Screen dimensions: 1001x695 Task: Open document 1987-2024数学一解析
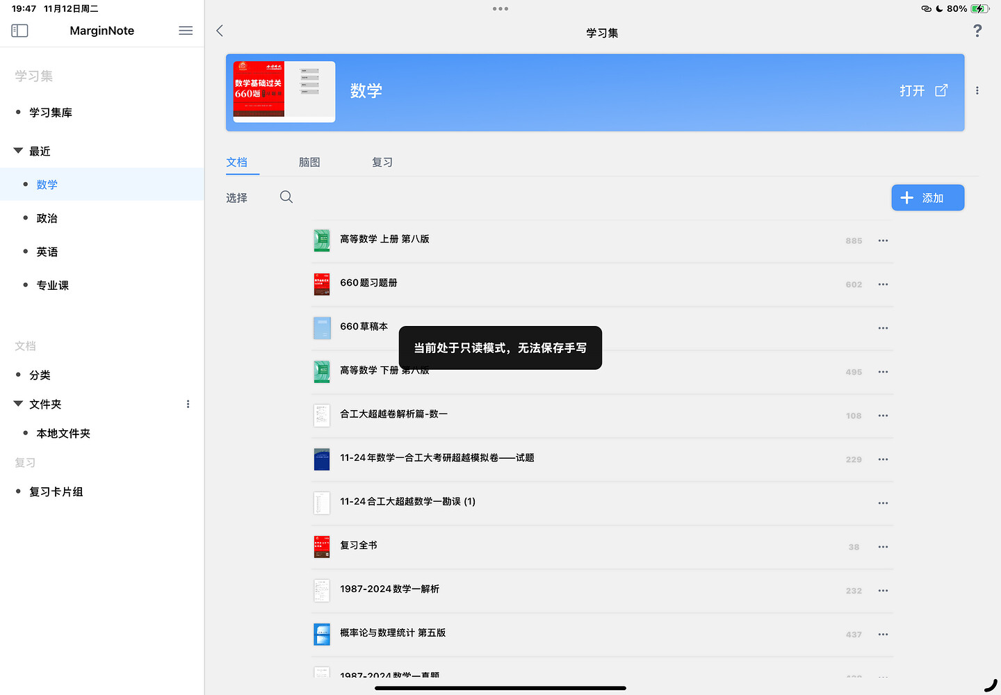pos(389,589)
